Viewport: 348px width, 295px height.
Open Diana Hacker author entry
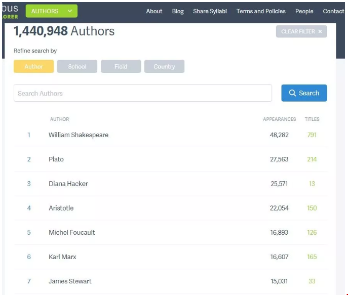pyautogui.click(x=68, y=184)
